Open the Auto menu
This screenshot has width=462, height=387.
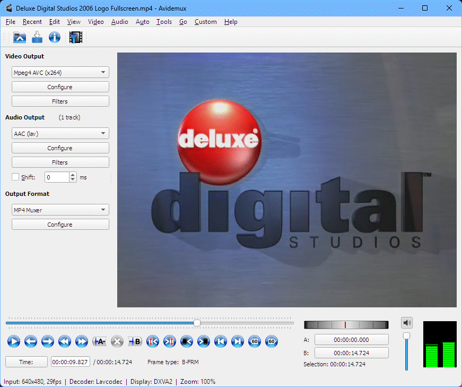tap(142, 22)
